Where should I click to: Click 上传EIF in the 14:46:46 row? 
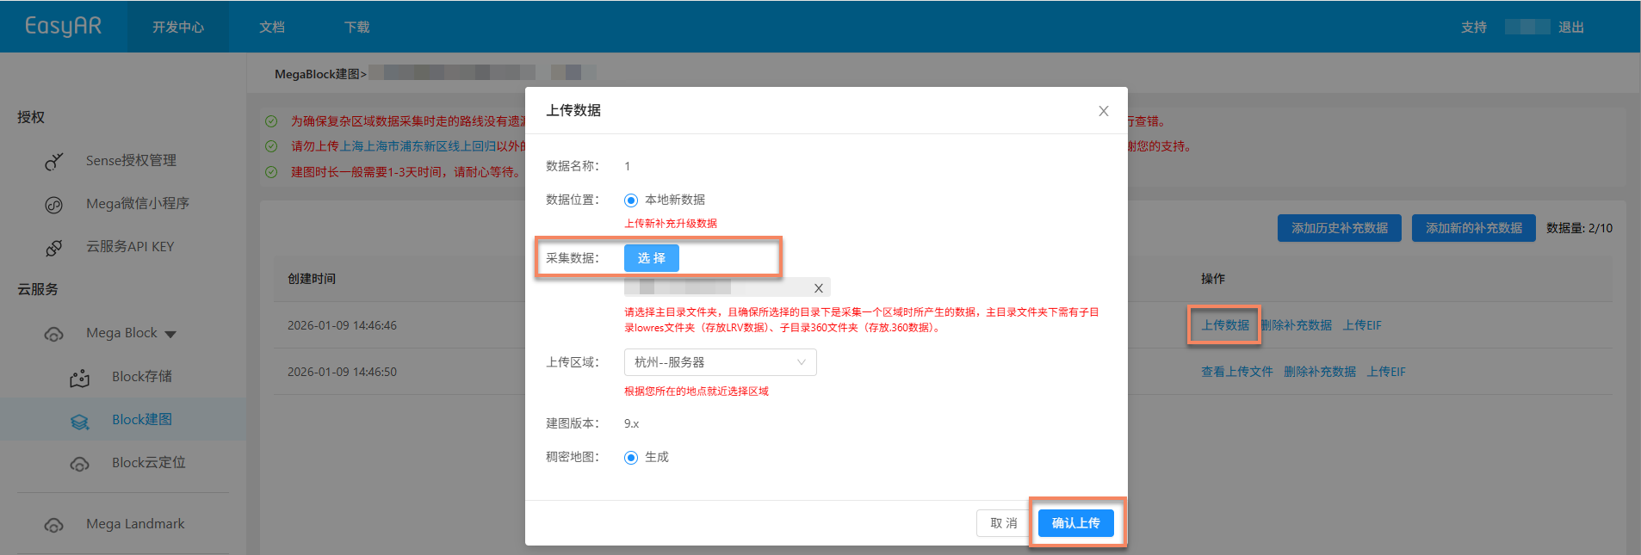1362,325
